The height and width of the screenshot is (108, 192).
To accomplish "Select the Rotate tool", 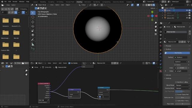I will [33, 26].
